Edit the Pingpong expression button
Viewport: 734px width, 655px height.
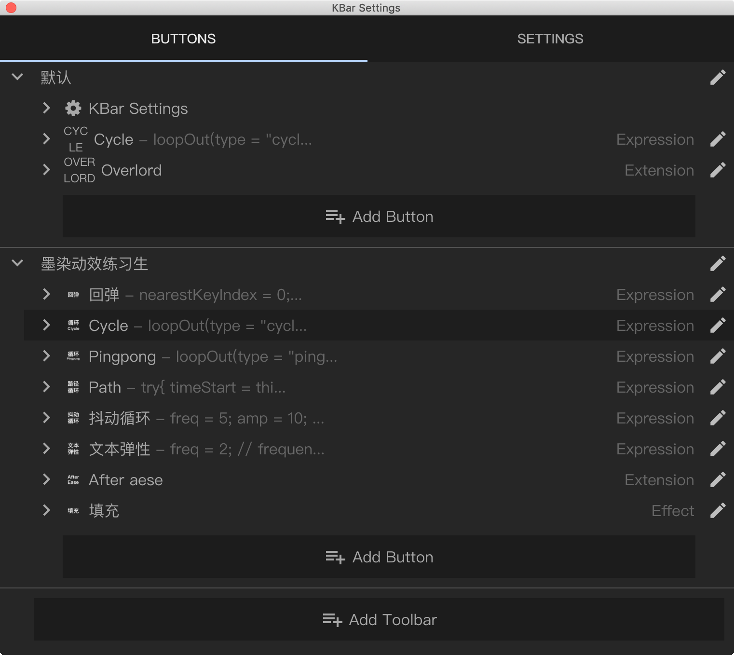[718, 356]
